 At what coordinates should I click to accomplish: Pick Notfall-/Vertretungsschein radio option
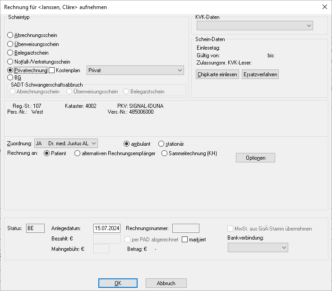point(10,61)
